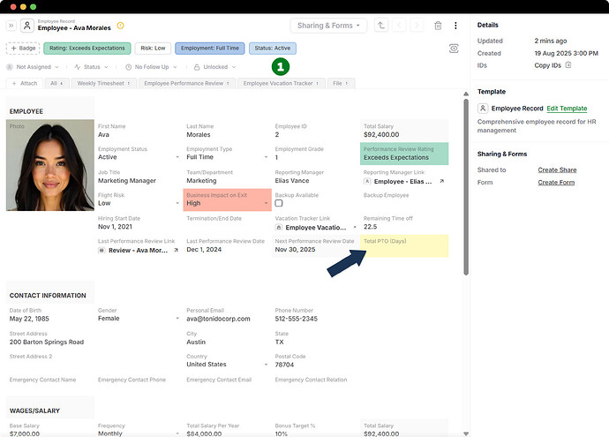Expand the sidebar with the double-chevron icon
The height and width of the screenshot is (437, 609).
tap(11, 26)
